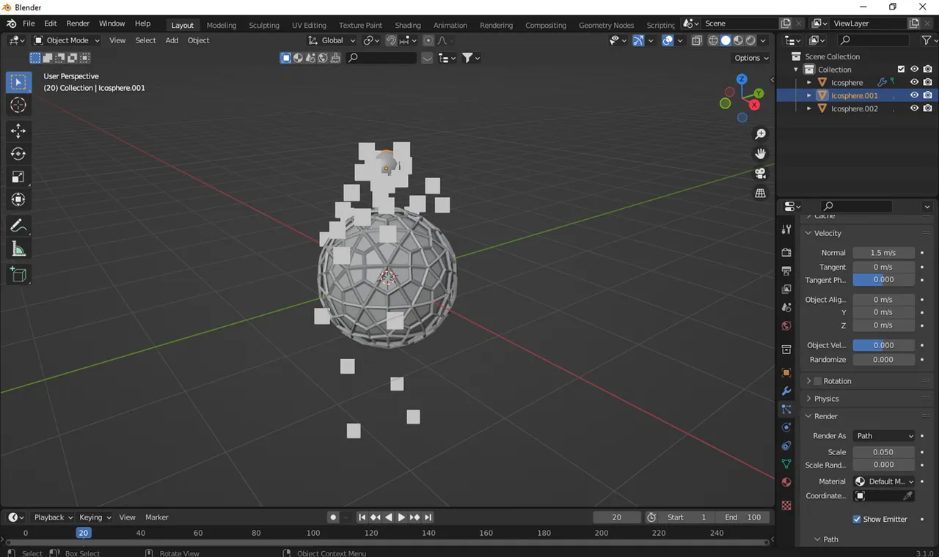Open the timeline Keying popover
The width and height of the screenshot is (939, 557).
click(x=95, y=517)
